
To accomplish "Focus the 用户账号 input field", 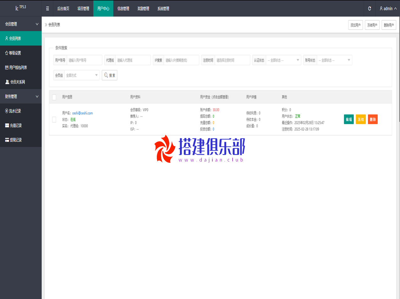I will (85, 60).
